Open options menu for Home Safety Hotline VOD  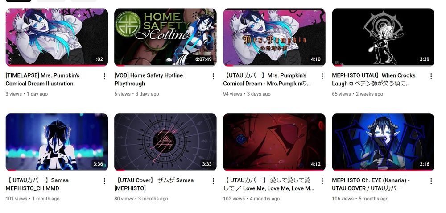pyautogui.click(x=213, y=76)
